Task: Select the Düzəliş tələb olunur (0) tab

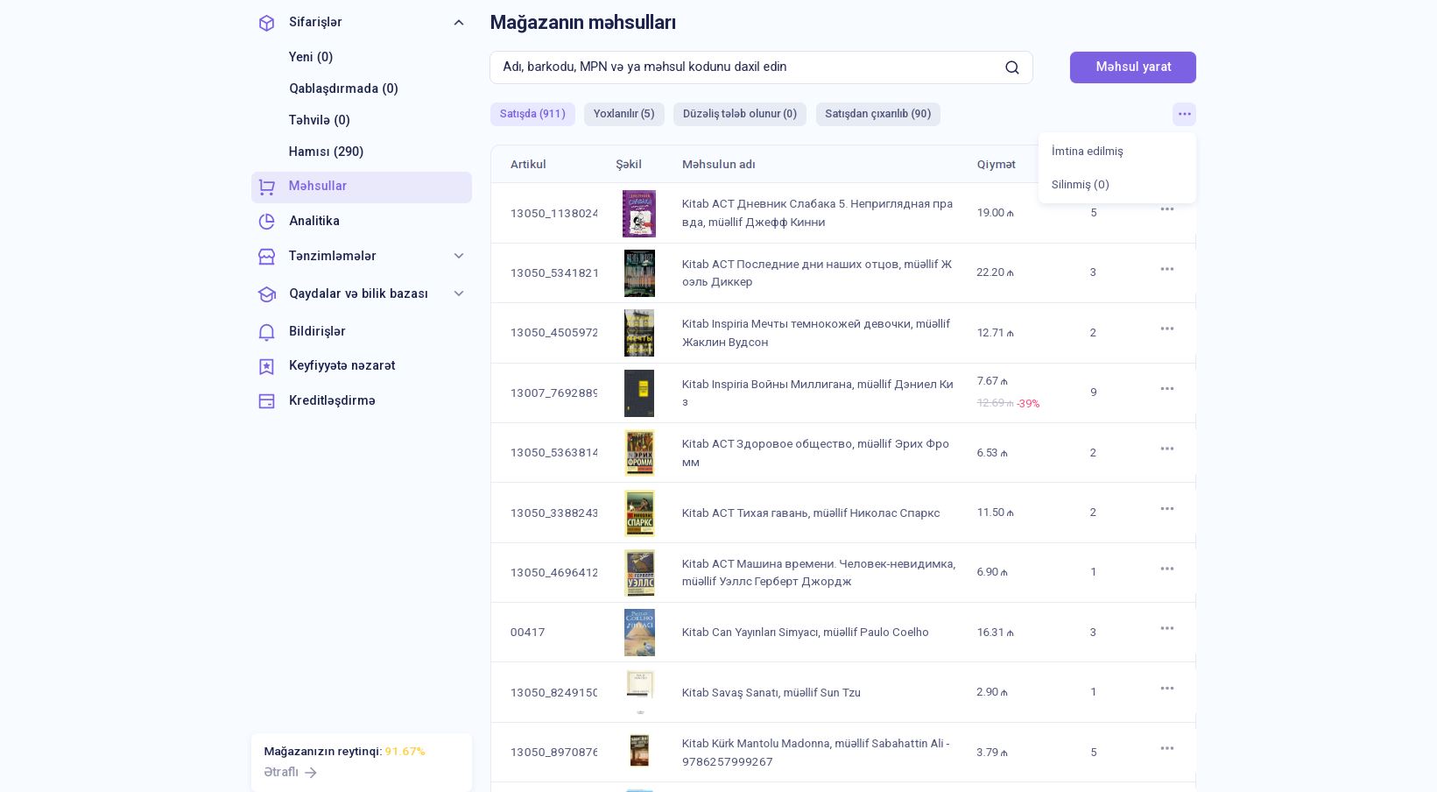Action: point(740,114)
